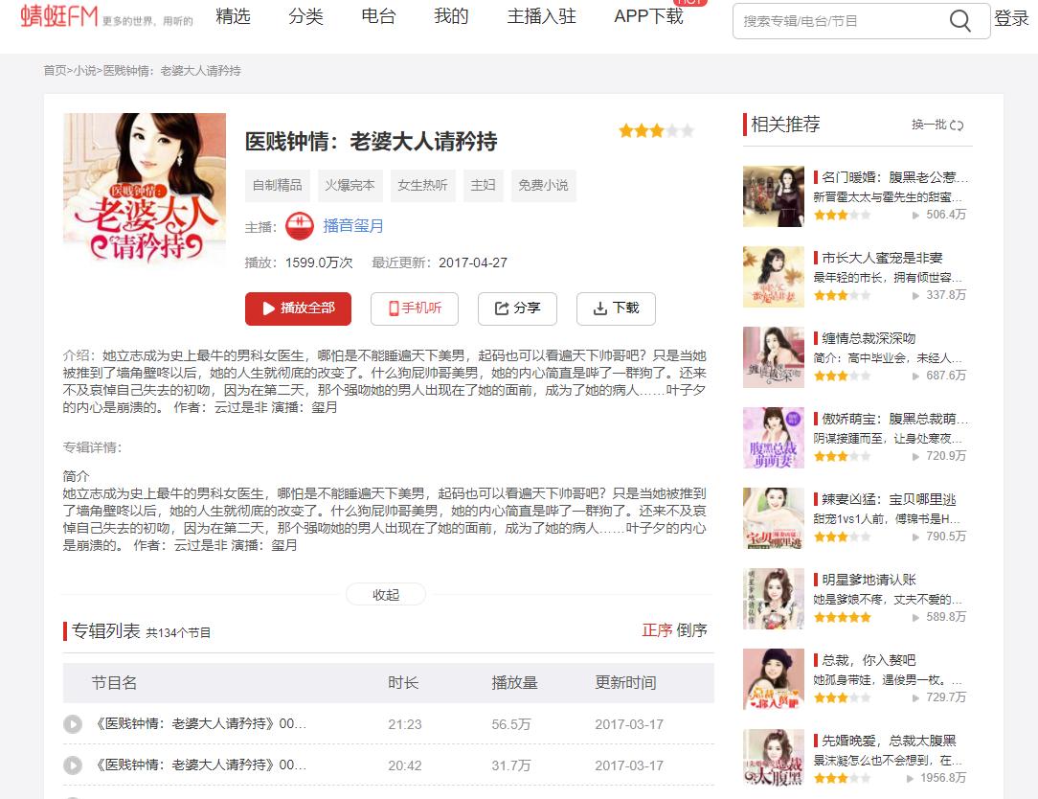Image resolution: width=1038 pixels, height=799 pixels.
Task: Open the 分类 navigation menu
Action: [x=305, y=16]
